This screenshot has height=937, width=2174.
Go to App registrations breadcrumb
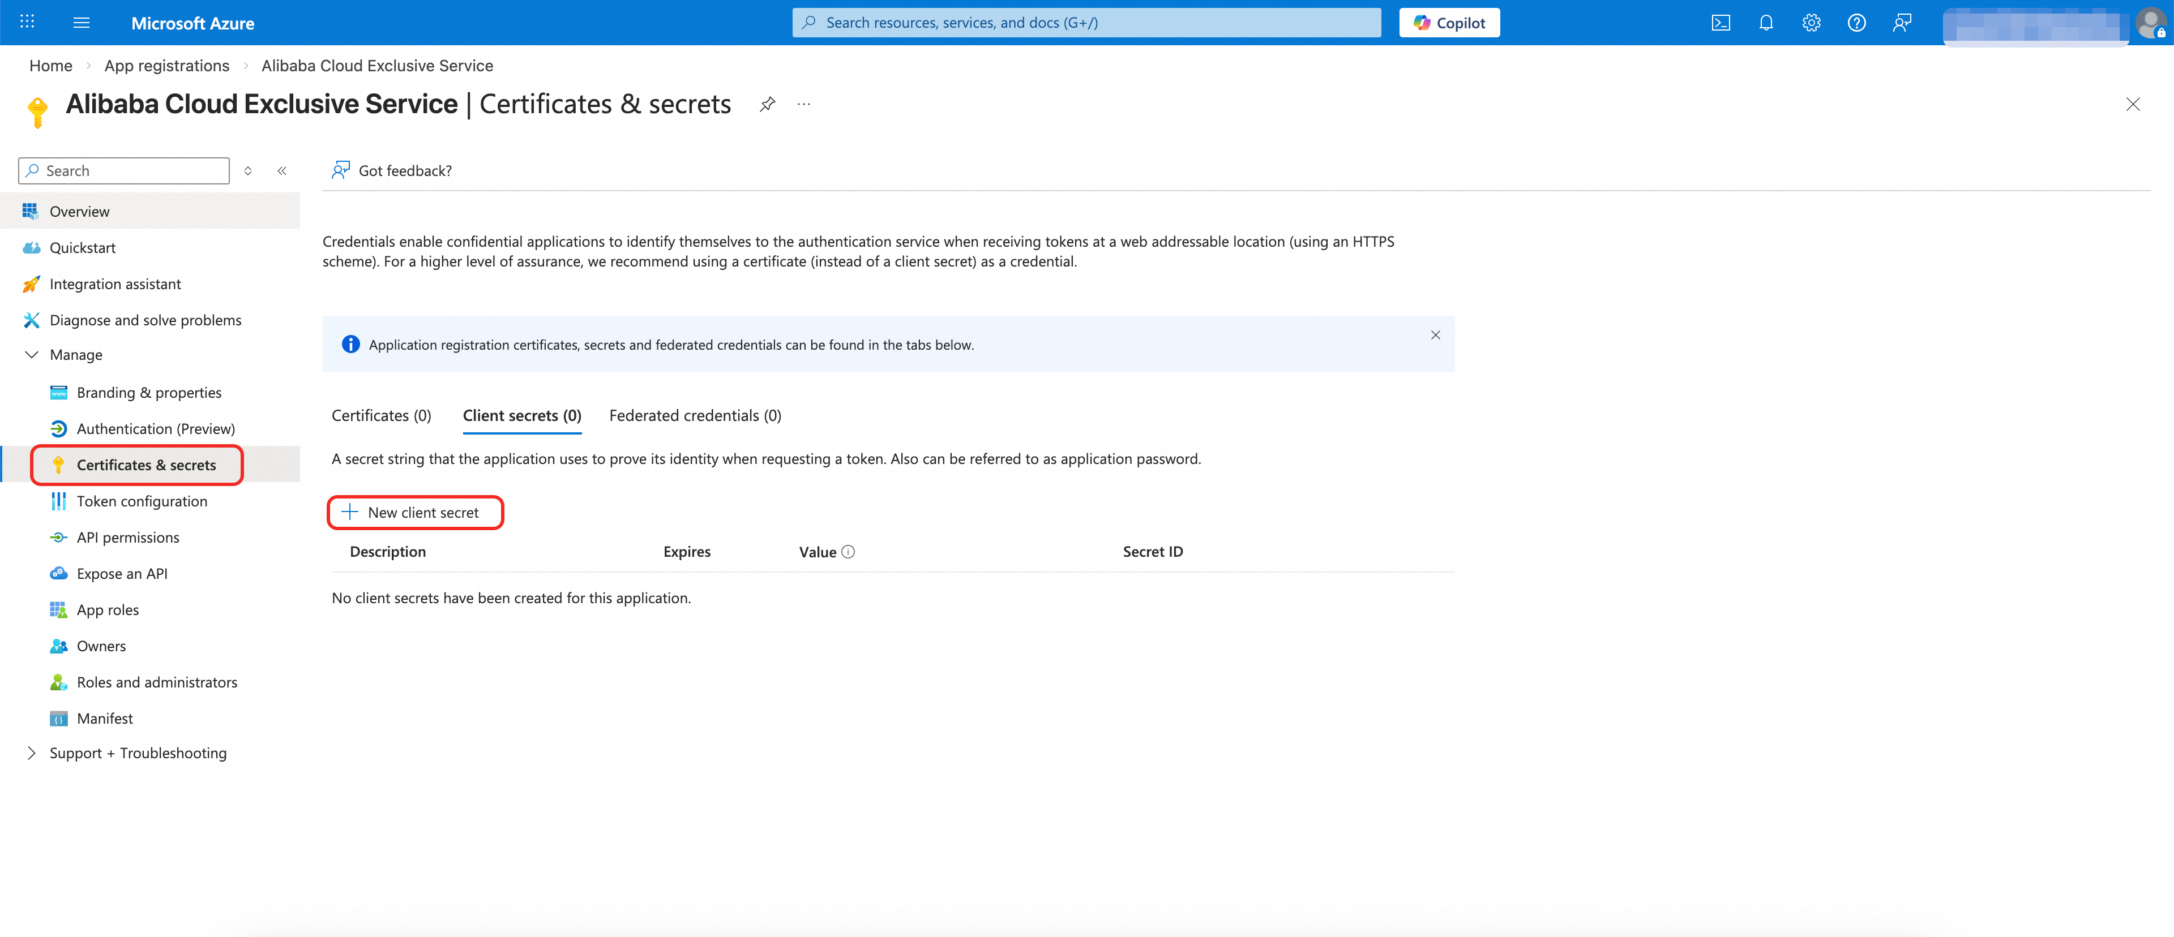pyautogui.click(x=166, y=66)
